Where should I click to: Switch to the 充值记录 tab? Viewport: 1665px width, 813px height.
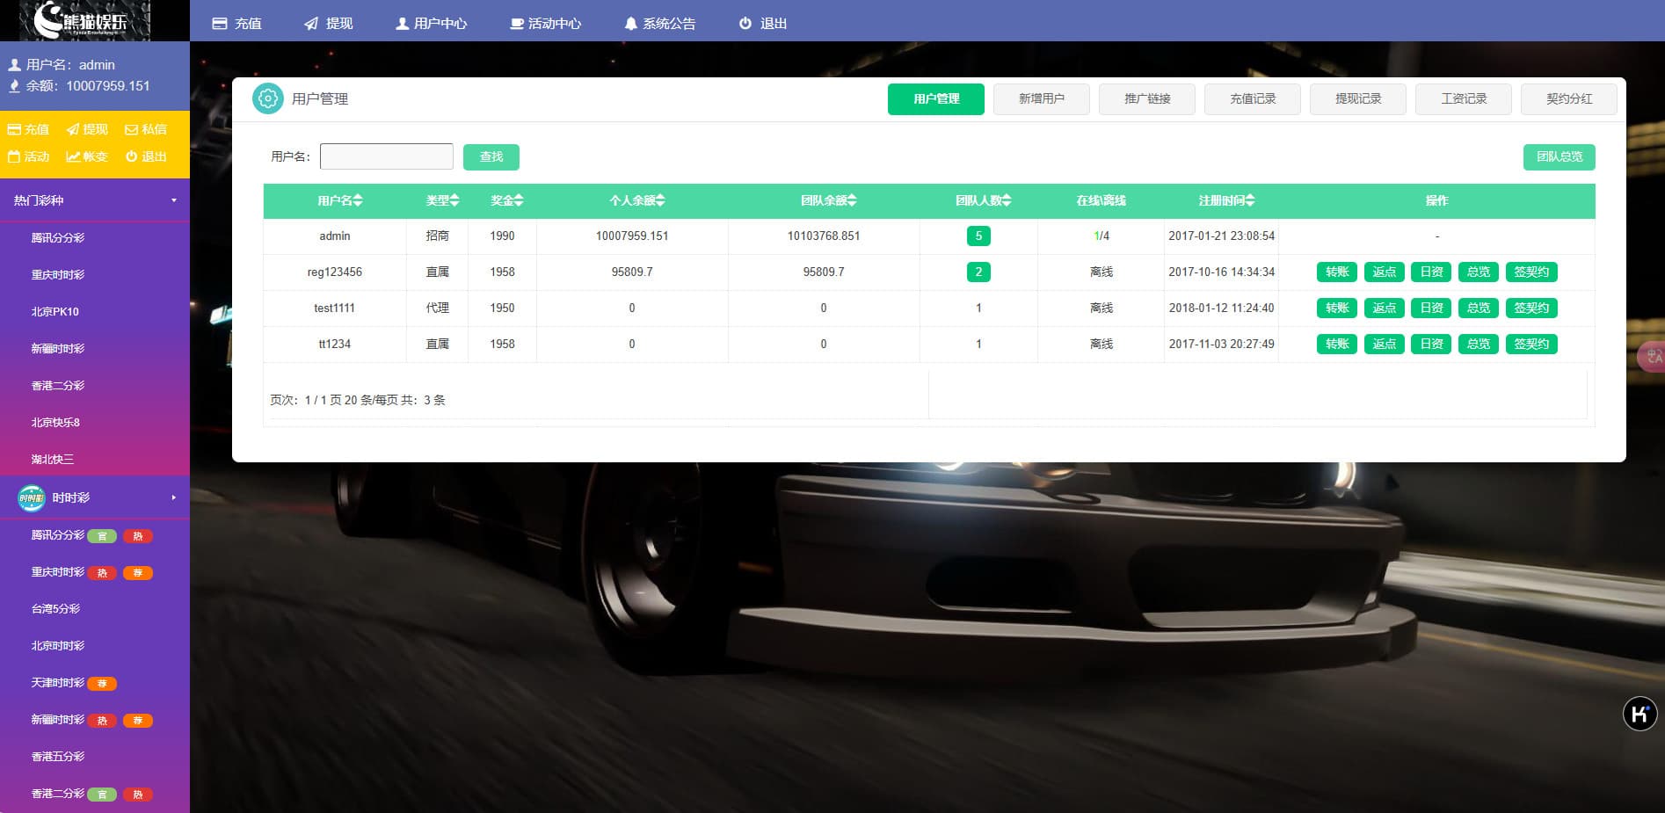1252,98
